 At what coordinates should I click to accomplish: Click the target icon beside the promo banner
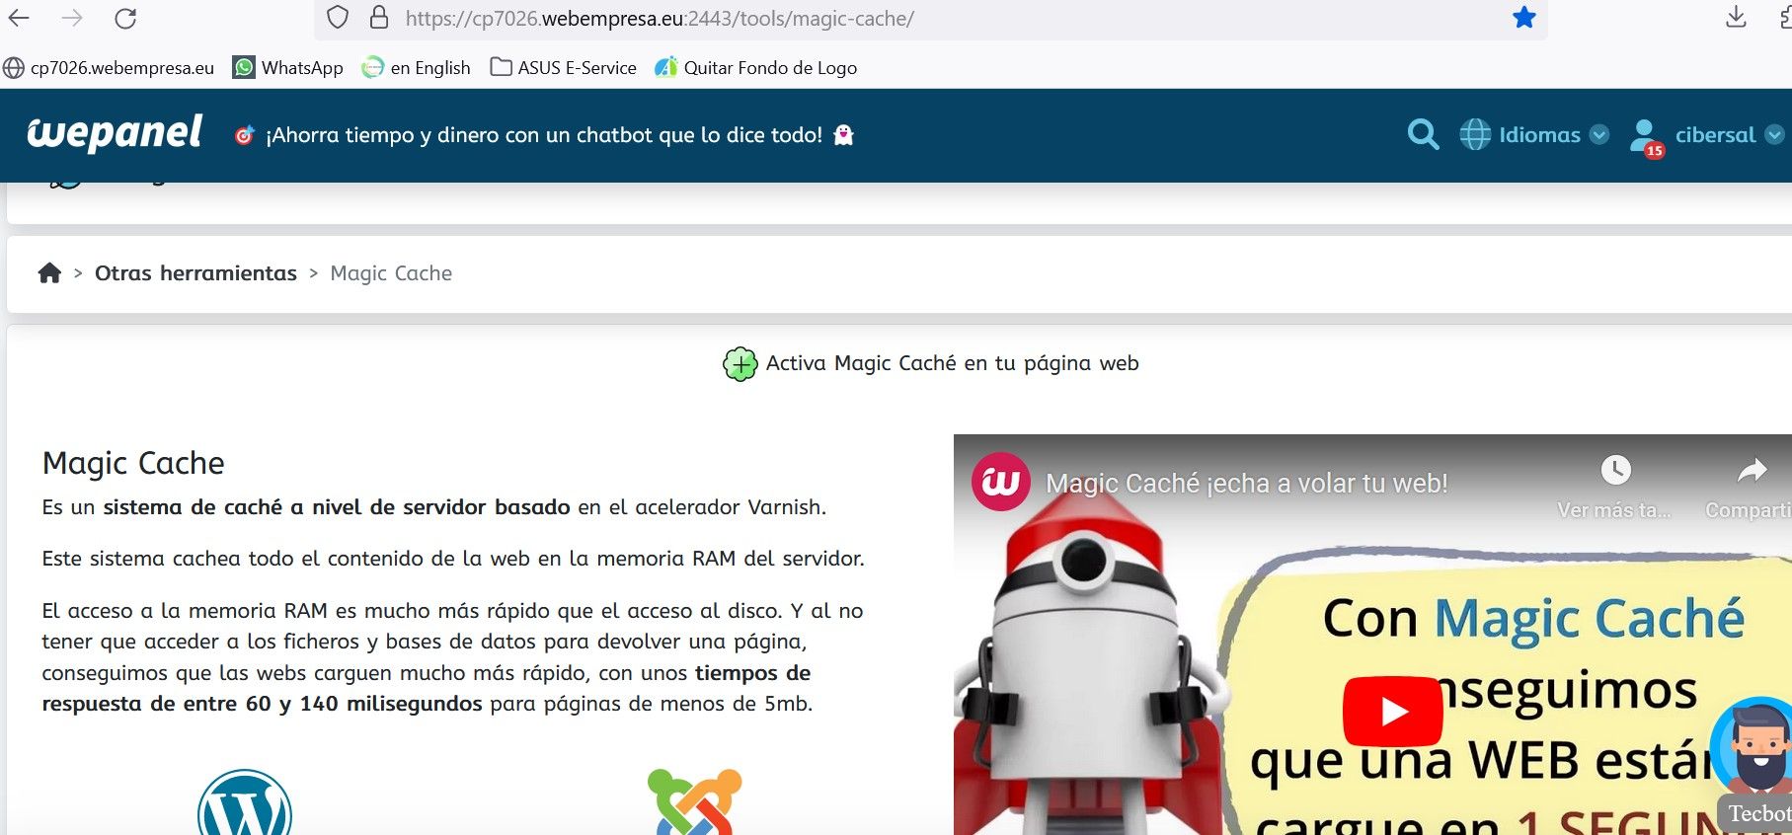244,135
